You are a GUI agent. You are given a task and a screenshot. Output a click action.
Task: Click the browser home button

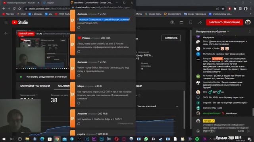coord(19,9)
